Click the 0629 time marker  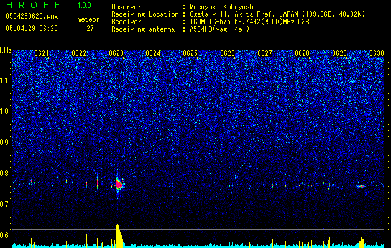pyautogui.click(x=339, y=53)
